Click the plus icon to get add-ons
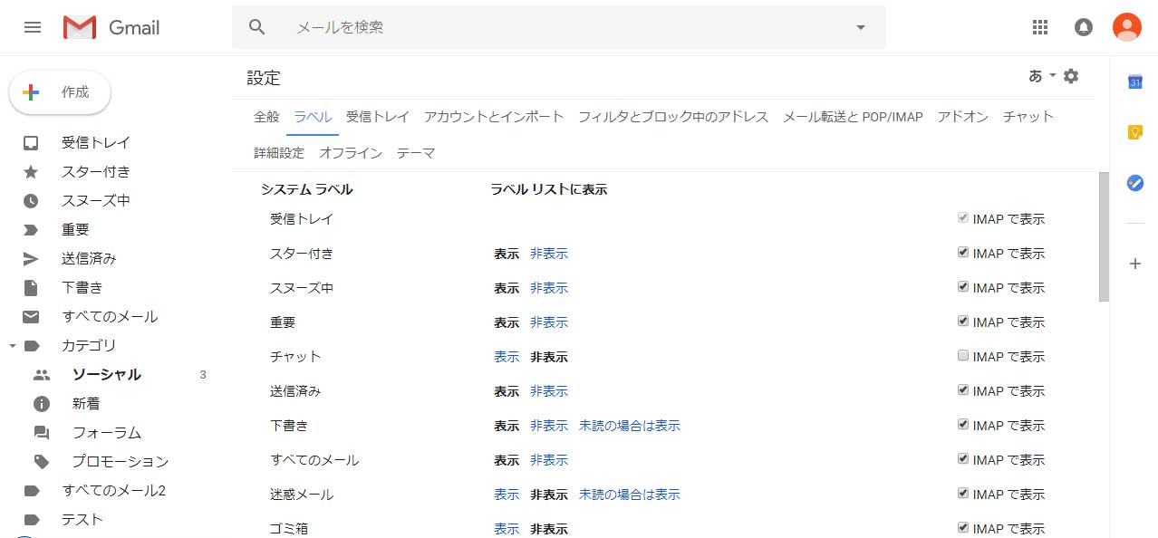Image resolution: width=1158 pixels, height=538 pixels. coord(1134,264)
